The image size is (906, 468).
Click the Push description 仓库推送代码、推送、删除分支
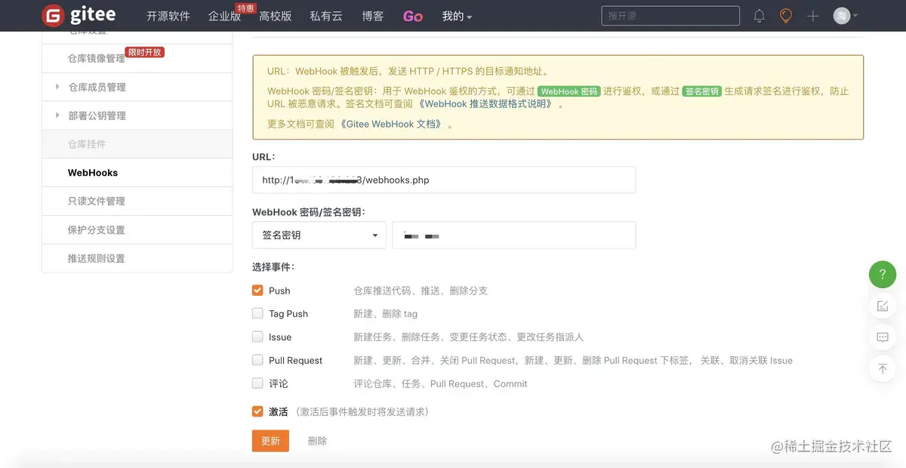pos(421,291)
